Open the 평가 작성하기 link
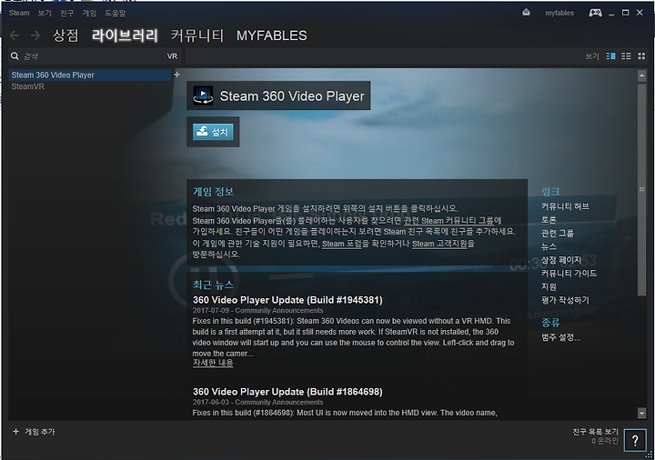 pyautogui.click(x=565, y=300)
